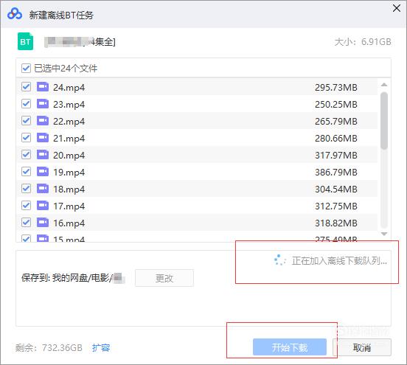Click the 更改 change location button

(x=164, y=278)
